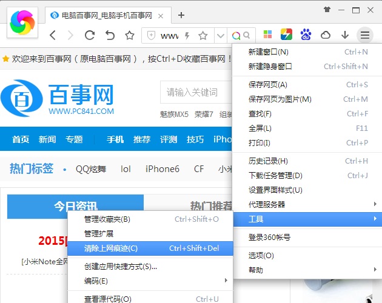Click the undo closed tab icon
This screenshot has width=382, height=303.
pos(110,35)
